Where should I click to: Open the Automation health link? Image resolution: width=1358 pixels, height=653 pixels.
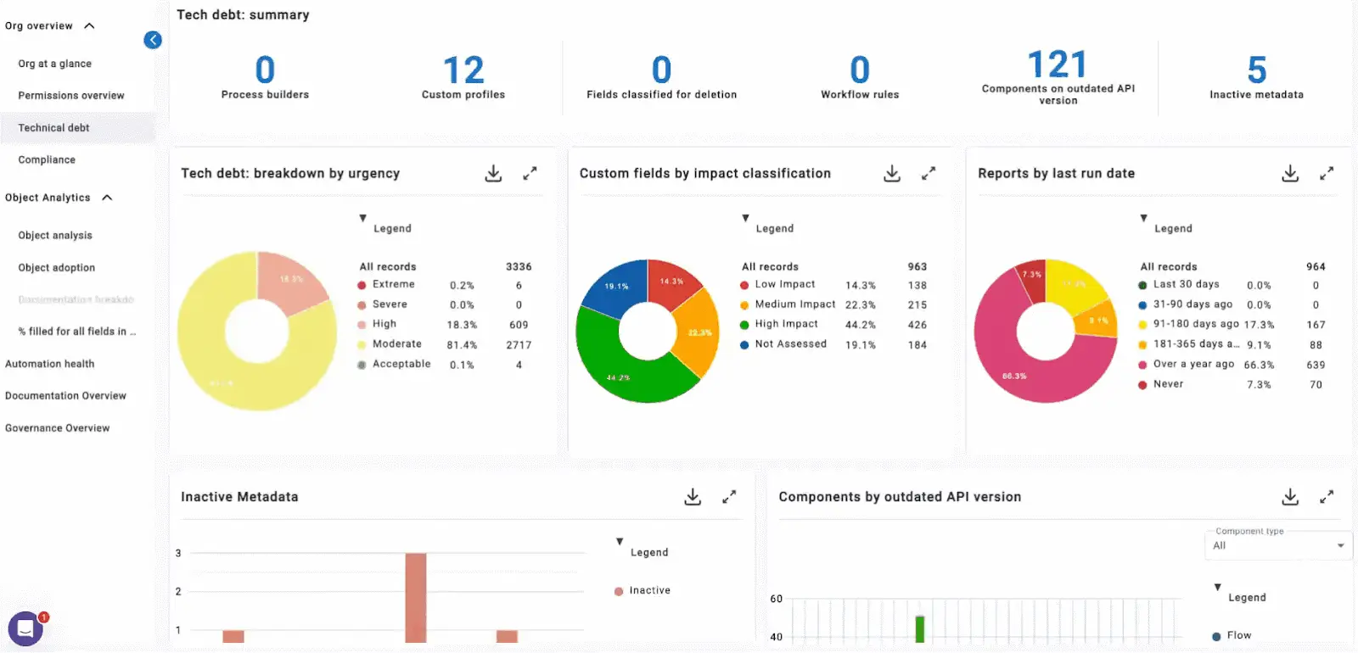click(50, 364)
